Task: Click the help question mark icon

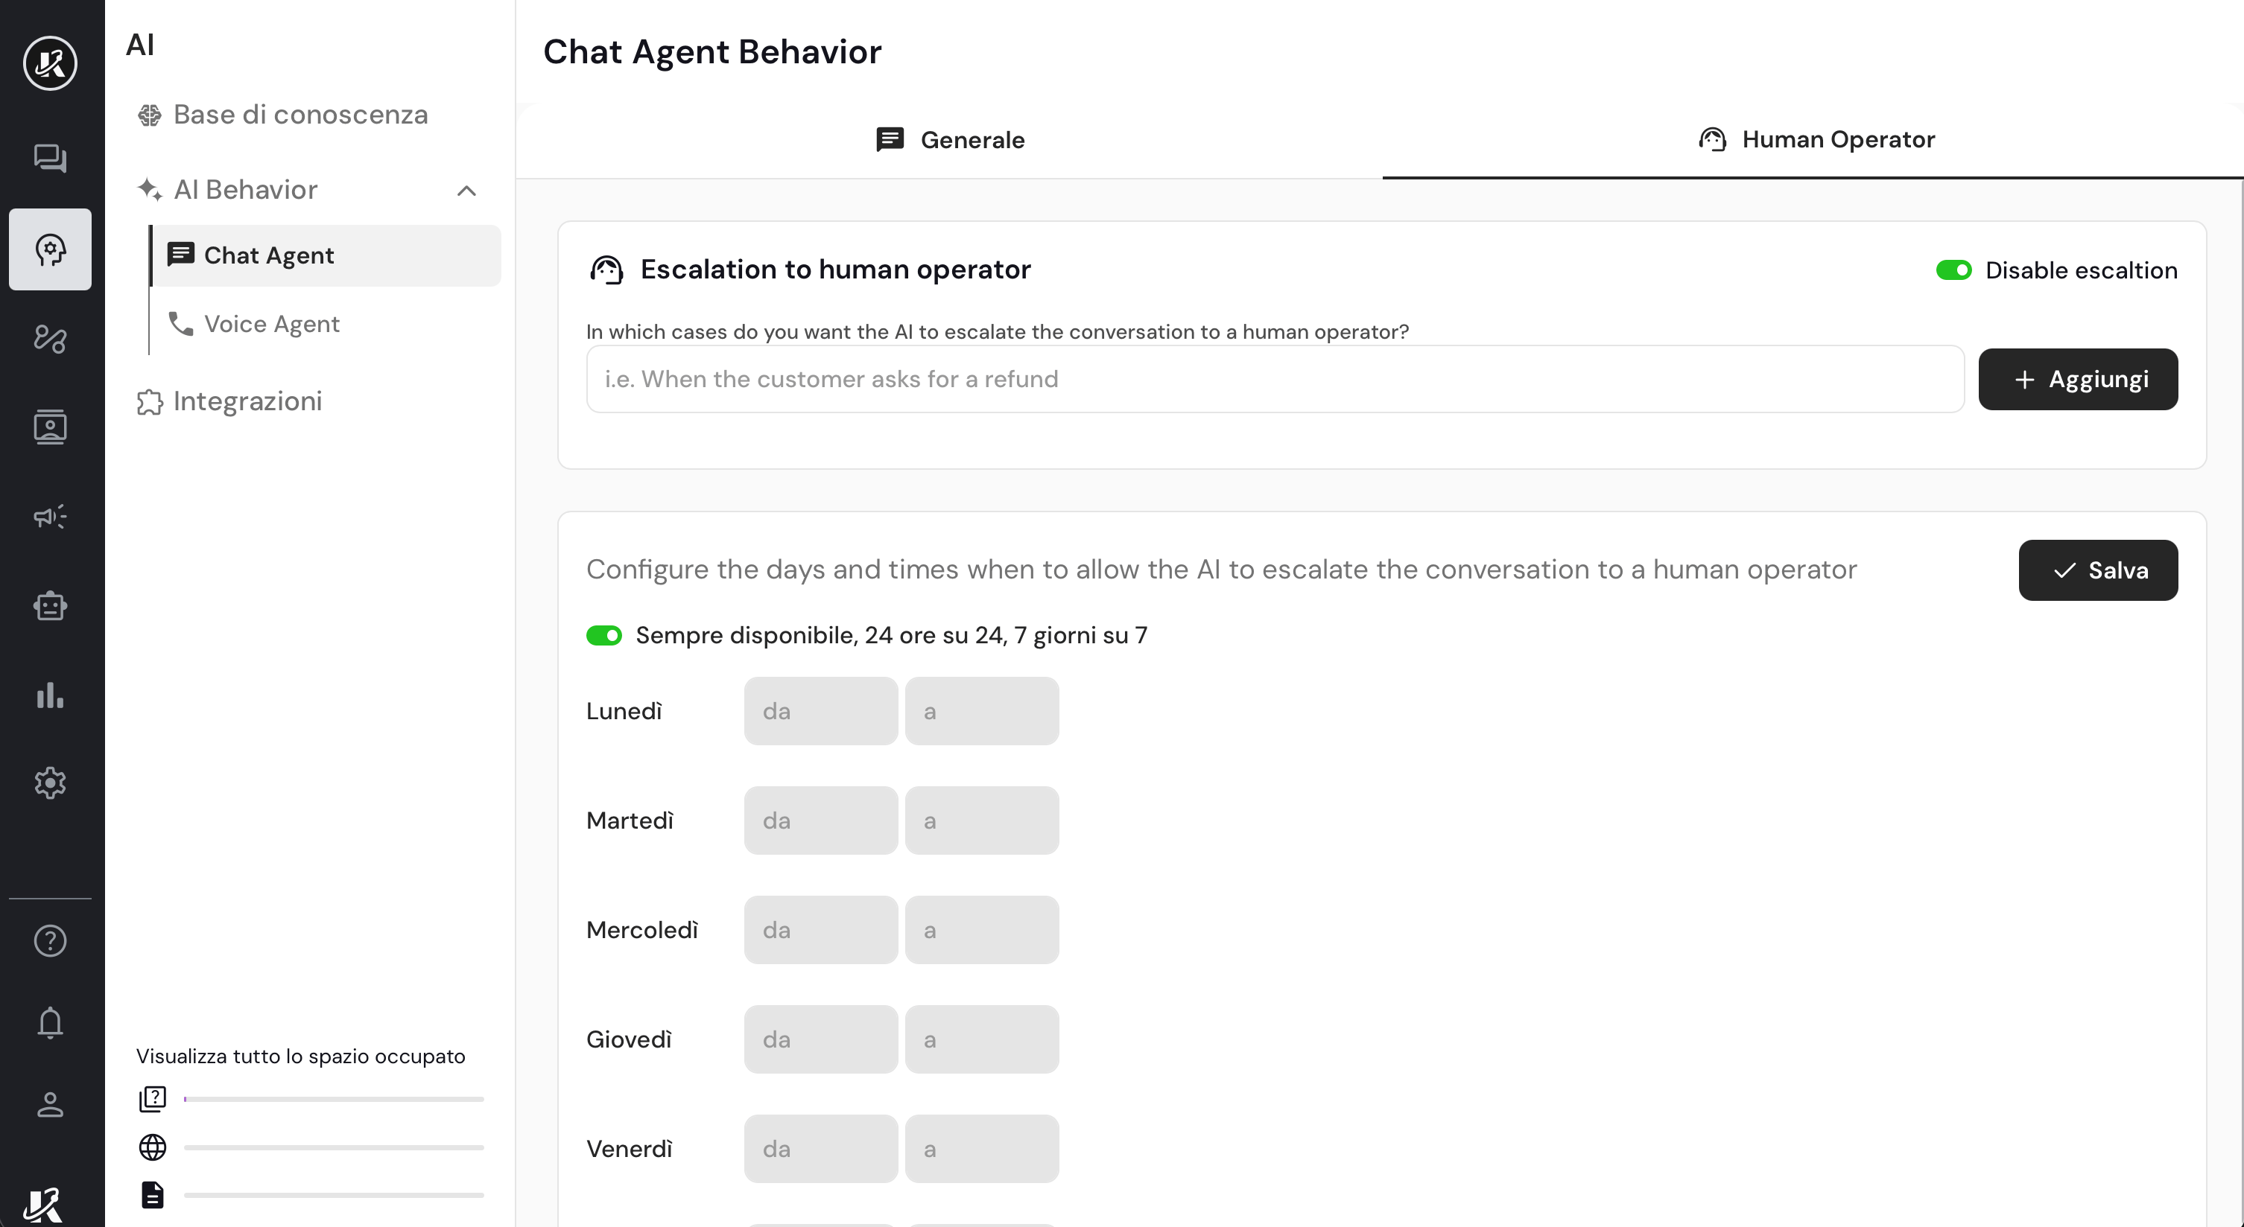Action: pyautogui.click(x=50, y=940)
